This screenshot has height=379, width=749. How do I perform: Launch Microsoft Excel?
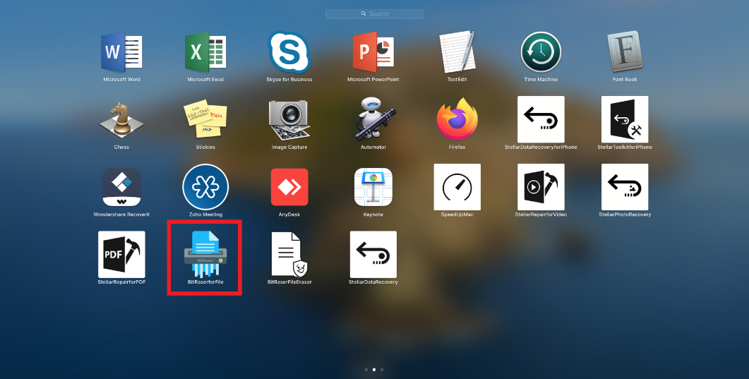point(205,52)
